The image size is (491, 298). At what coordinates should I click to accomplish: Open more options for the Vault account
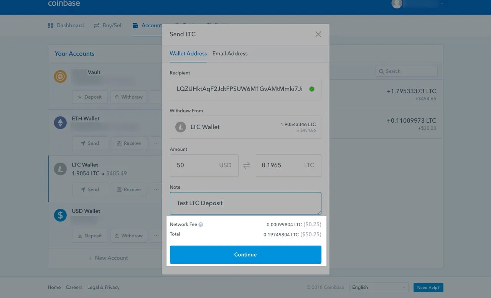[156, 97]
